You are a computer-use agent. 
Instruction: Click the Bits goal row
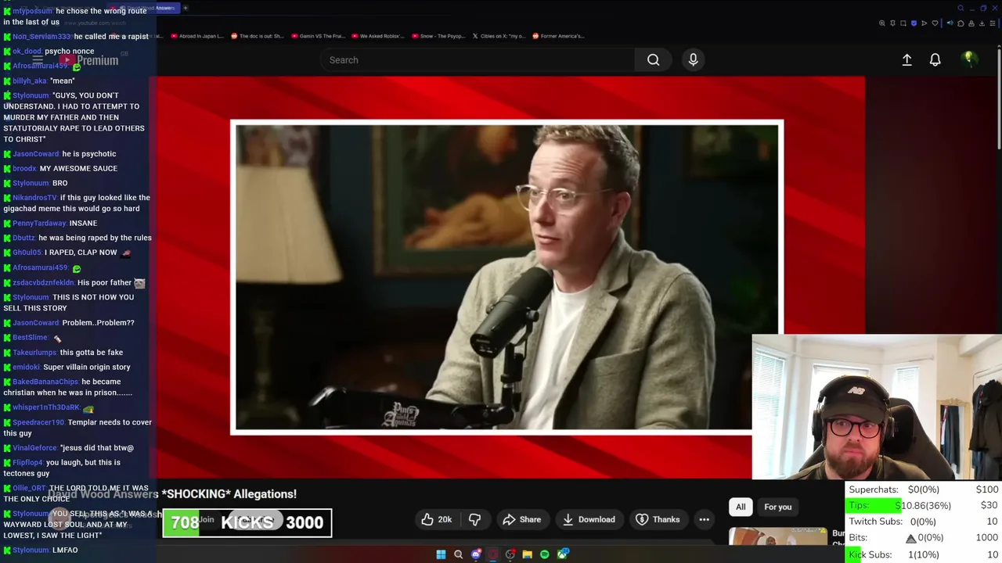pyautogui.click(x=923, y=538)
